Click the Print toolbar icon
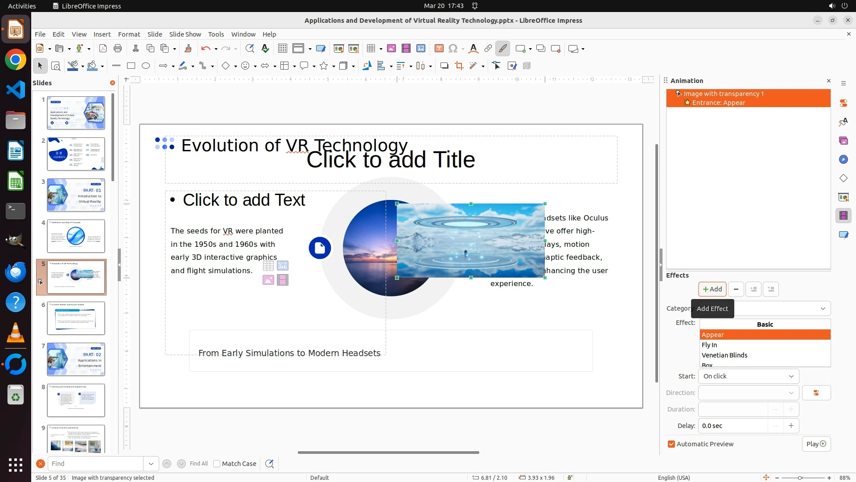This screenshot has height=482, width=856. pyautogui.click(x=118, y=49)
